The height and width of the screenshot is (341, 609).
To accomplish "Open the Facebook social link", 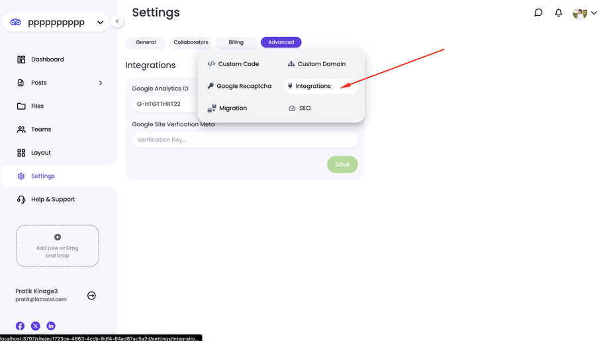I will tap(21, 326).
